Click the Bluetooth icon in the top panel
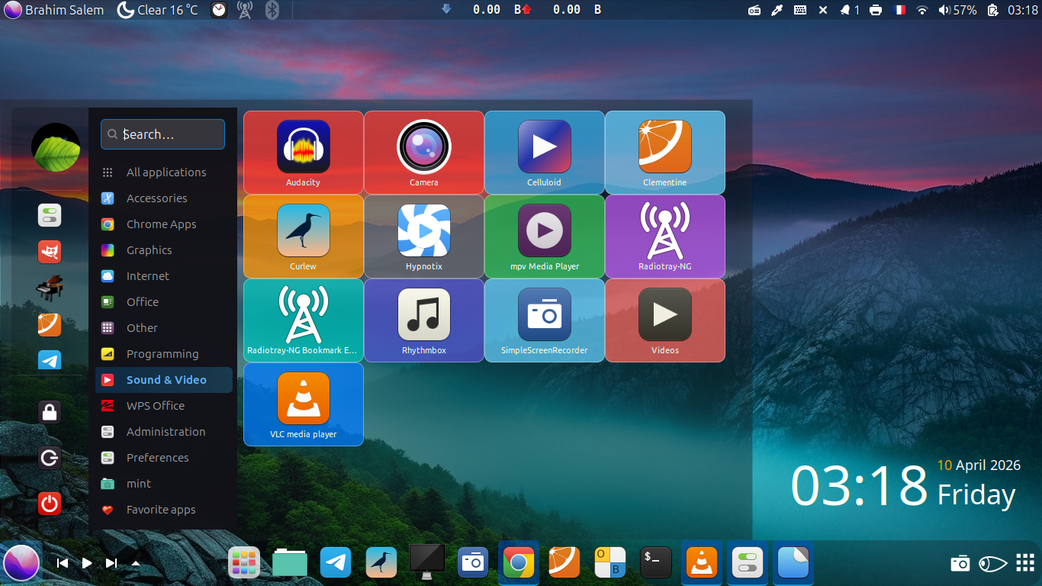This screenshot has height=586, width=1042. (272, 10)
